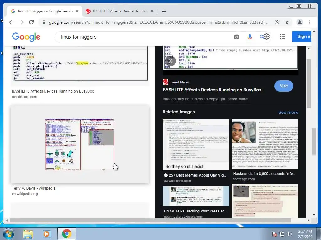Launch Windows Media Player from taskbar

pos(47,234)
